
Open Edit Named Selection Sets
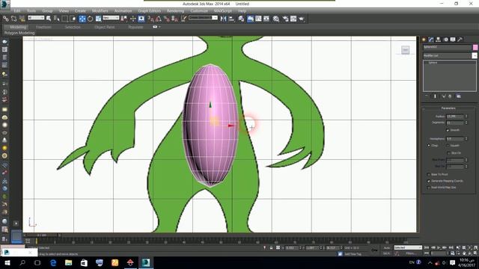183,19
